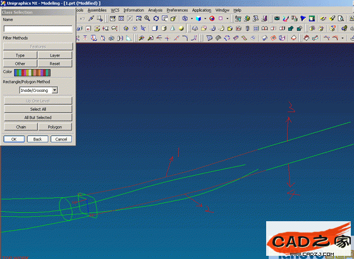The height and width of the screenshot is (259, 354).
Task: Open the Inside/Crossing method dropdown
Action: coord(54,90)
